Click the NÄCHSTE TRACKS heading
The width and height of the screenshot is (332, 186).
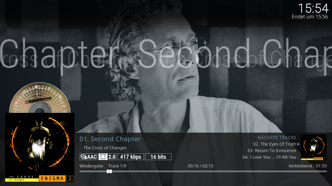277,137
